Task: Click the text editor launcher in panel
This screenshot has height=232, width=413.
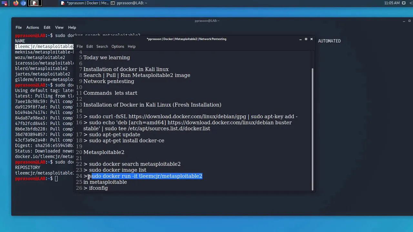Action: coord(35,3)
